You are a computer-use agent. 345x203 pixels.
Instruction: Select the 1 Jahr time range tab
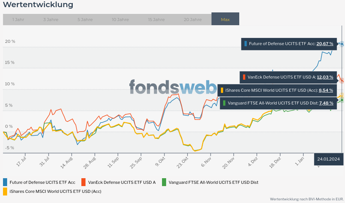(18, 20)
